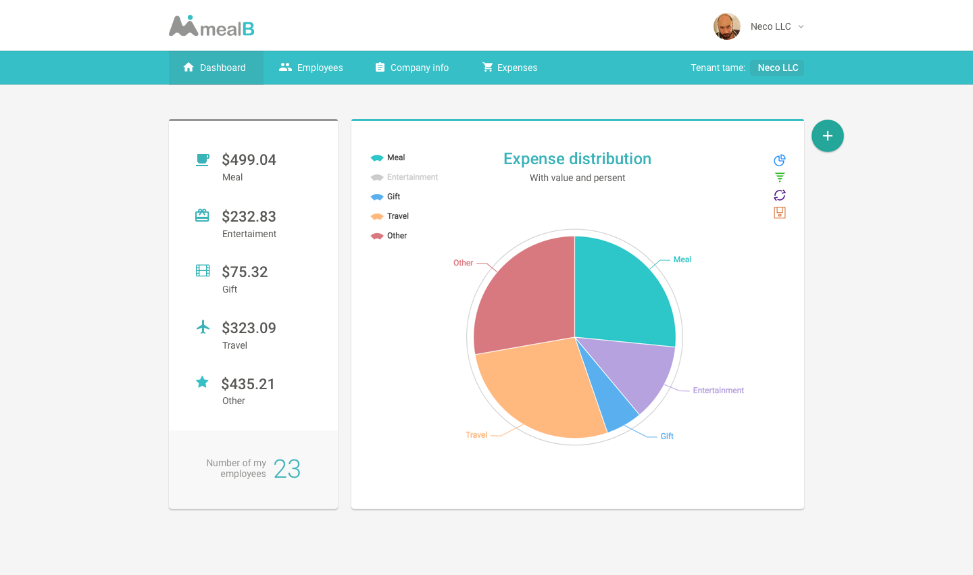
Task: Click the Meal cup icon
Action: click(x=203, y=159)
